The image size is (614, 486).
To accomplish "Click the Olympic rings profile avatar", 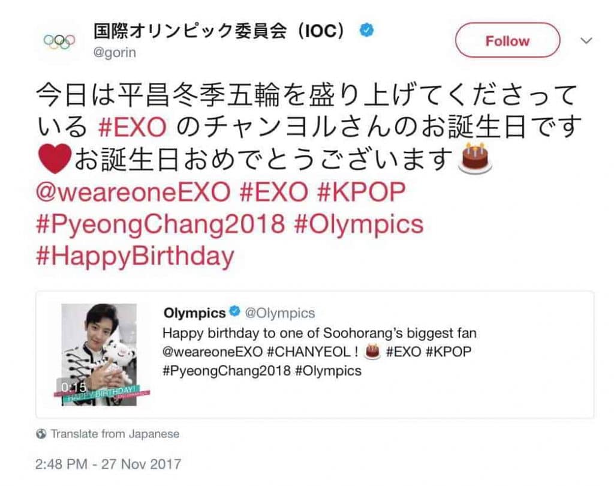I will (59, 40).
